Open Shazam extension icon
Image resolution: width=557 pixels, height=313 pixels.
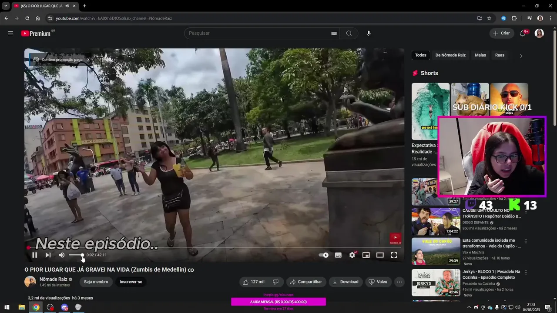[x=503, y=18]
